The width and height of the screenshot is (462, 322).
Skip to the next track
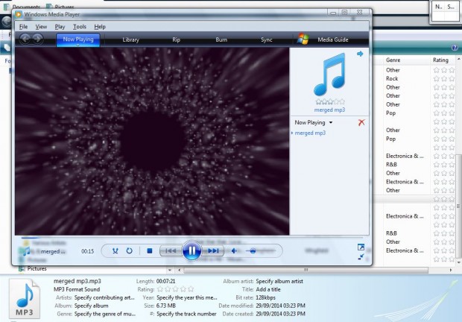pyautogui.click(x=213, y=250)
